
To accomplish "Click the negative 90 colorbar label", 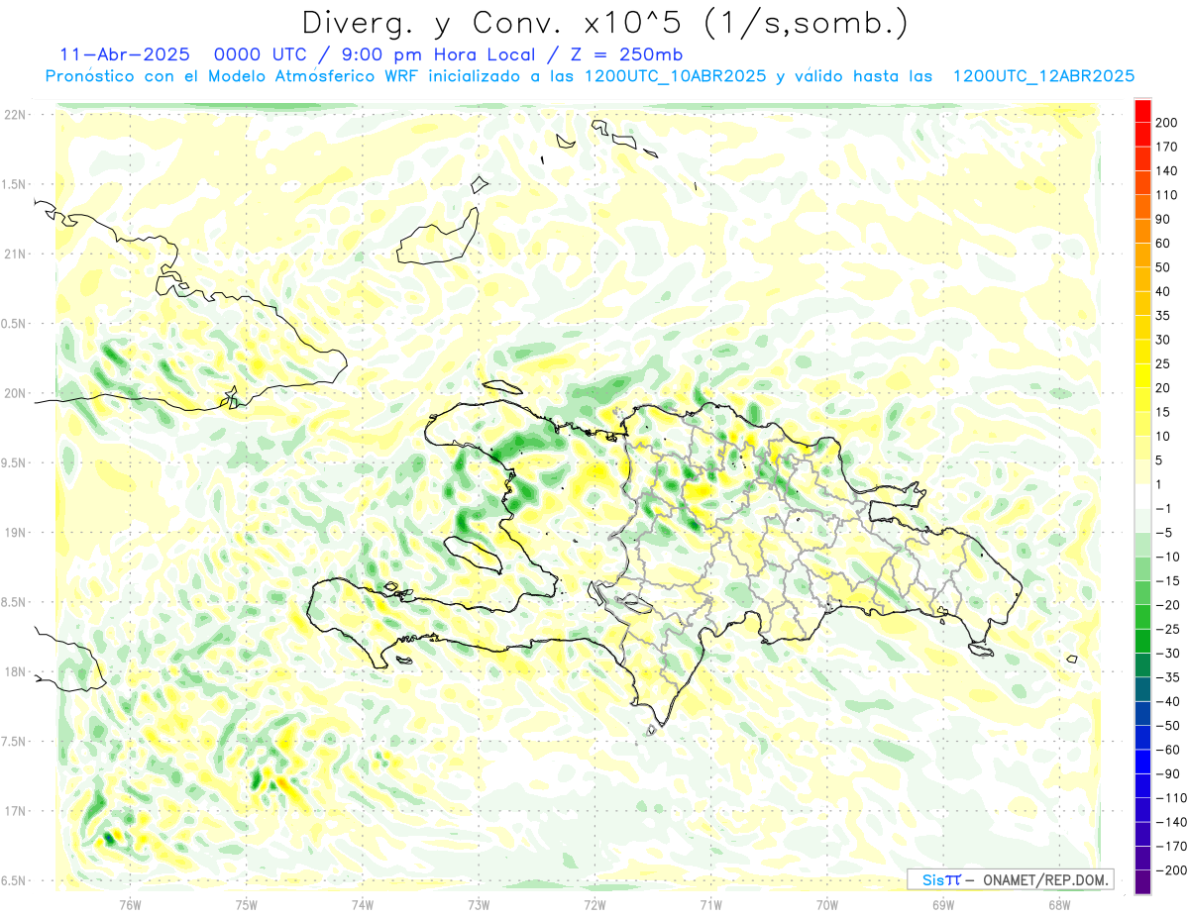I will (1167, 774).
